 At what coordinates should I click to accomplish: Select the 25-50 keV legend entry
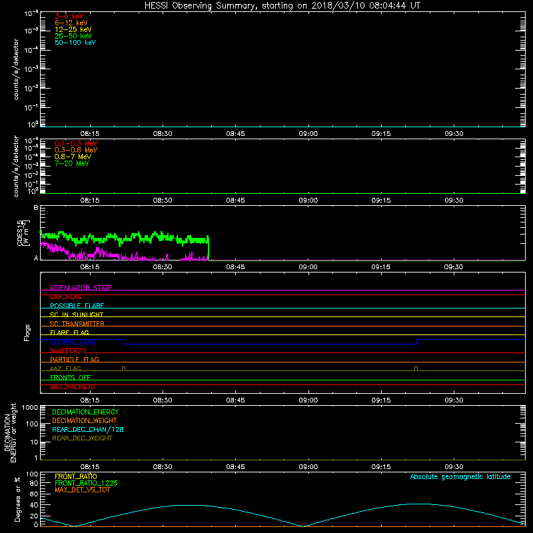[x=73, y=36]
